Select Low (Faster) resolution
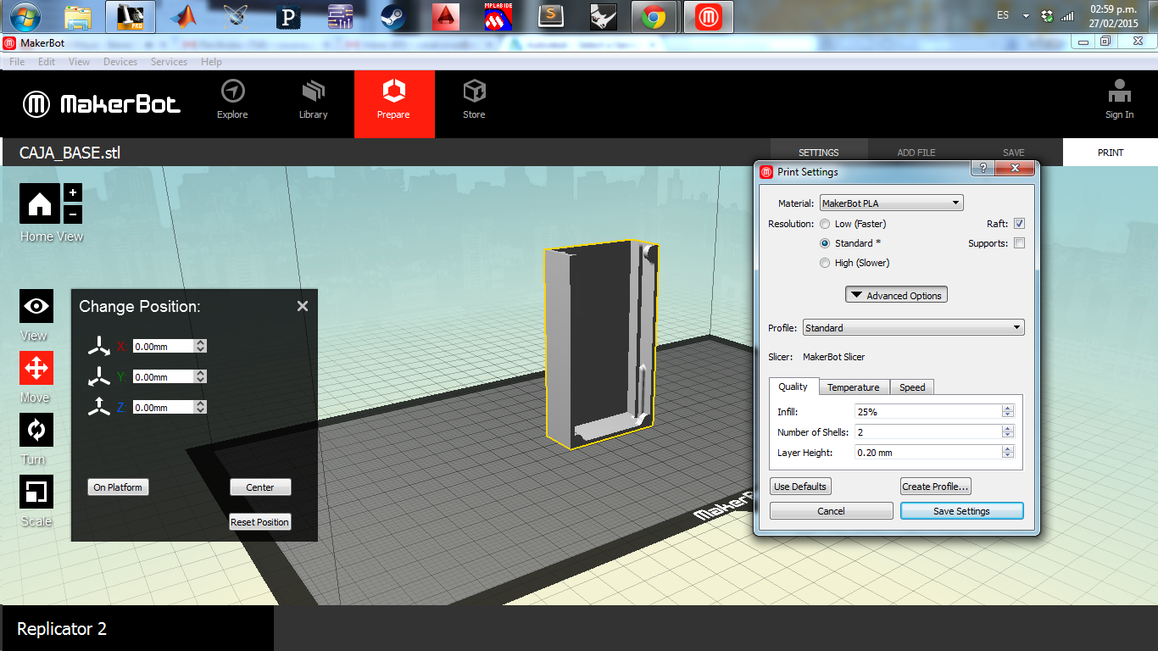The width and height of the screenshot is (1158, 651). click(825, 224)
